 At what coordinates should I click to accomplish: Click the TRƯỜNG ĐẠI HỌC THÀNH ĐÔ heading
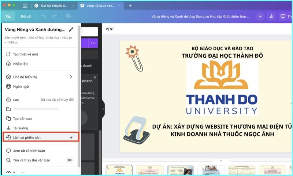(x=222, y=56)
